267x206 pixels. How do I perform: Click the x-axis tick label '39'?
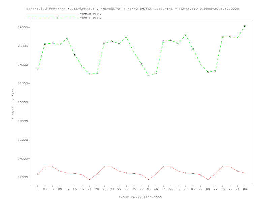coord(134,189)
